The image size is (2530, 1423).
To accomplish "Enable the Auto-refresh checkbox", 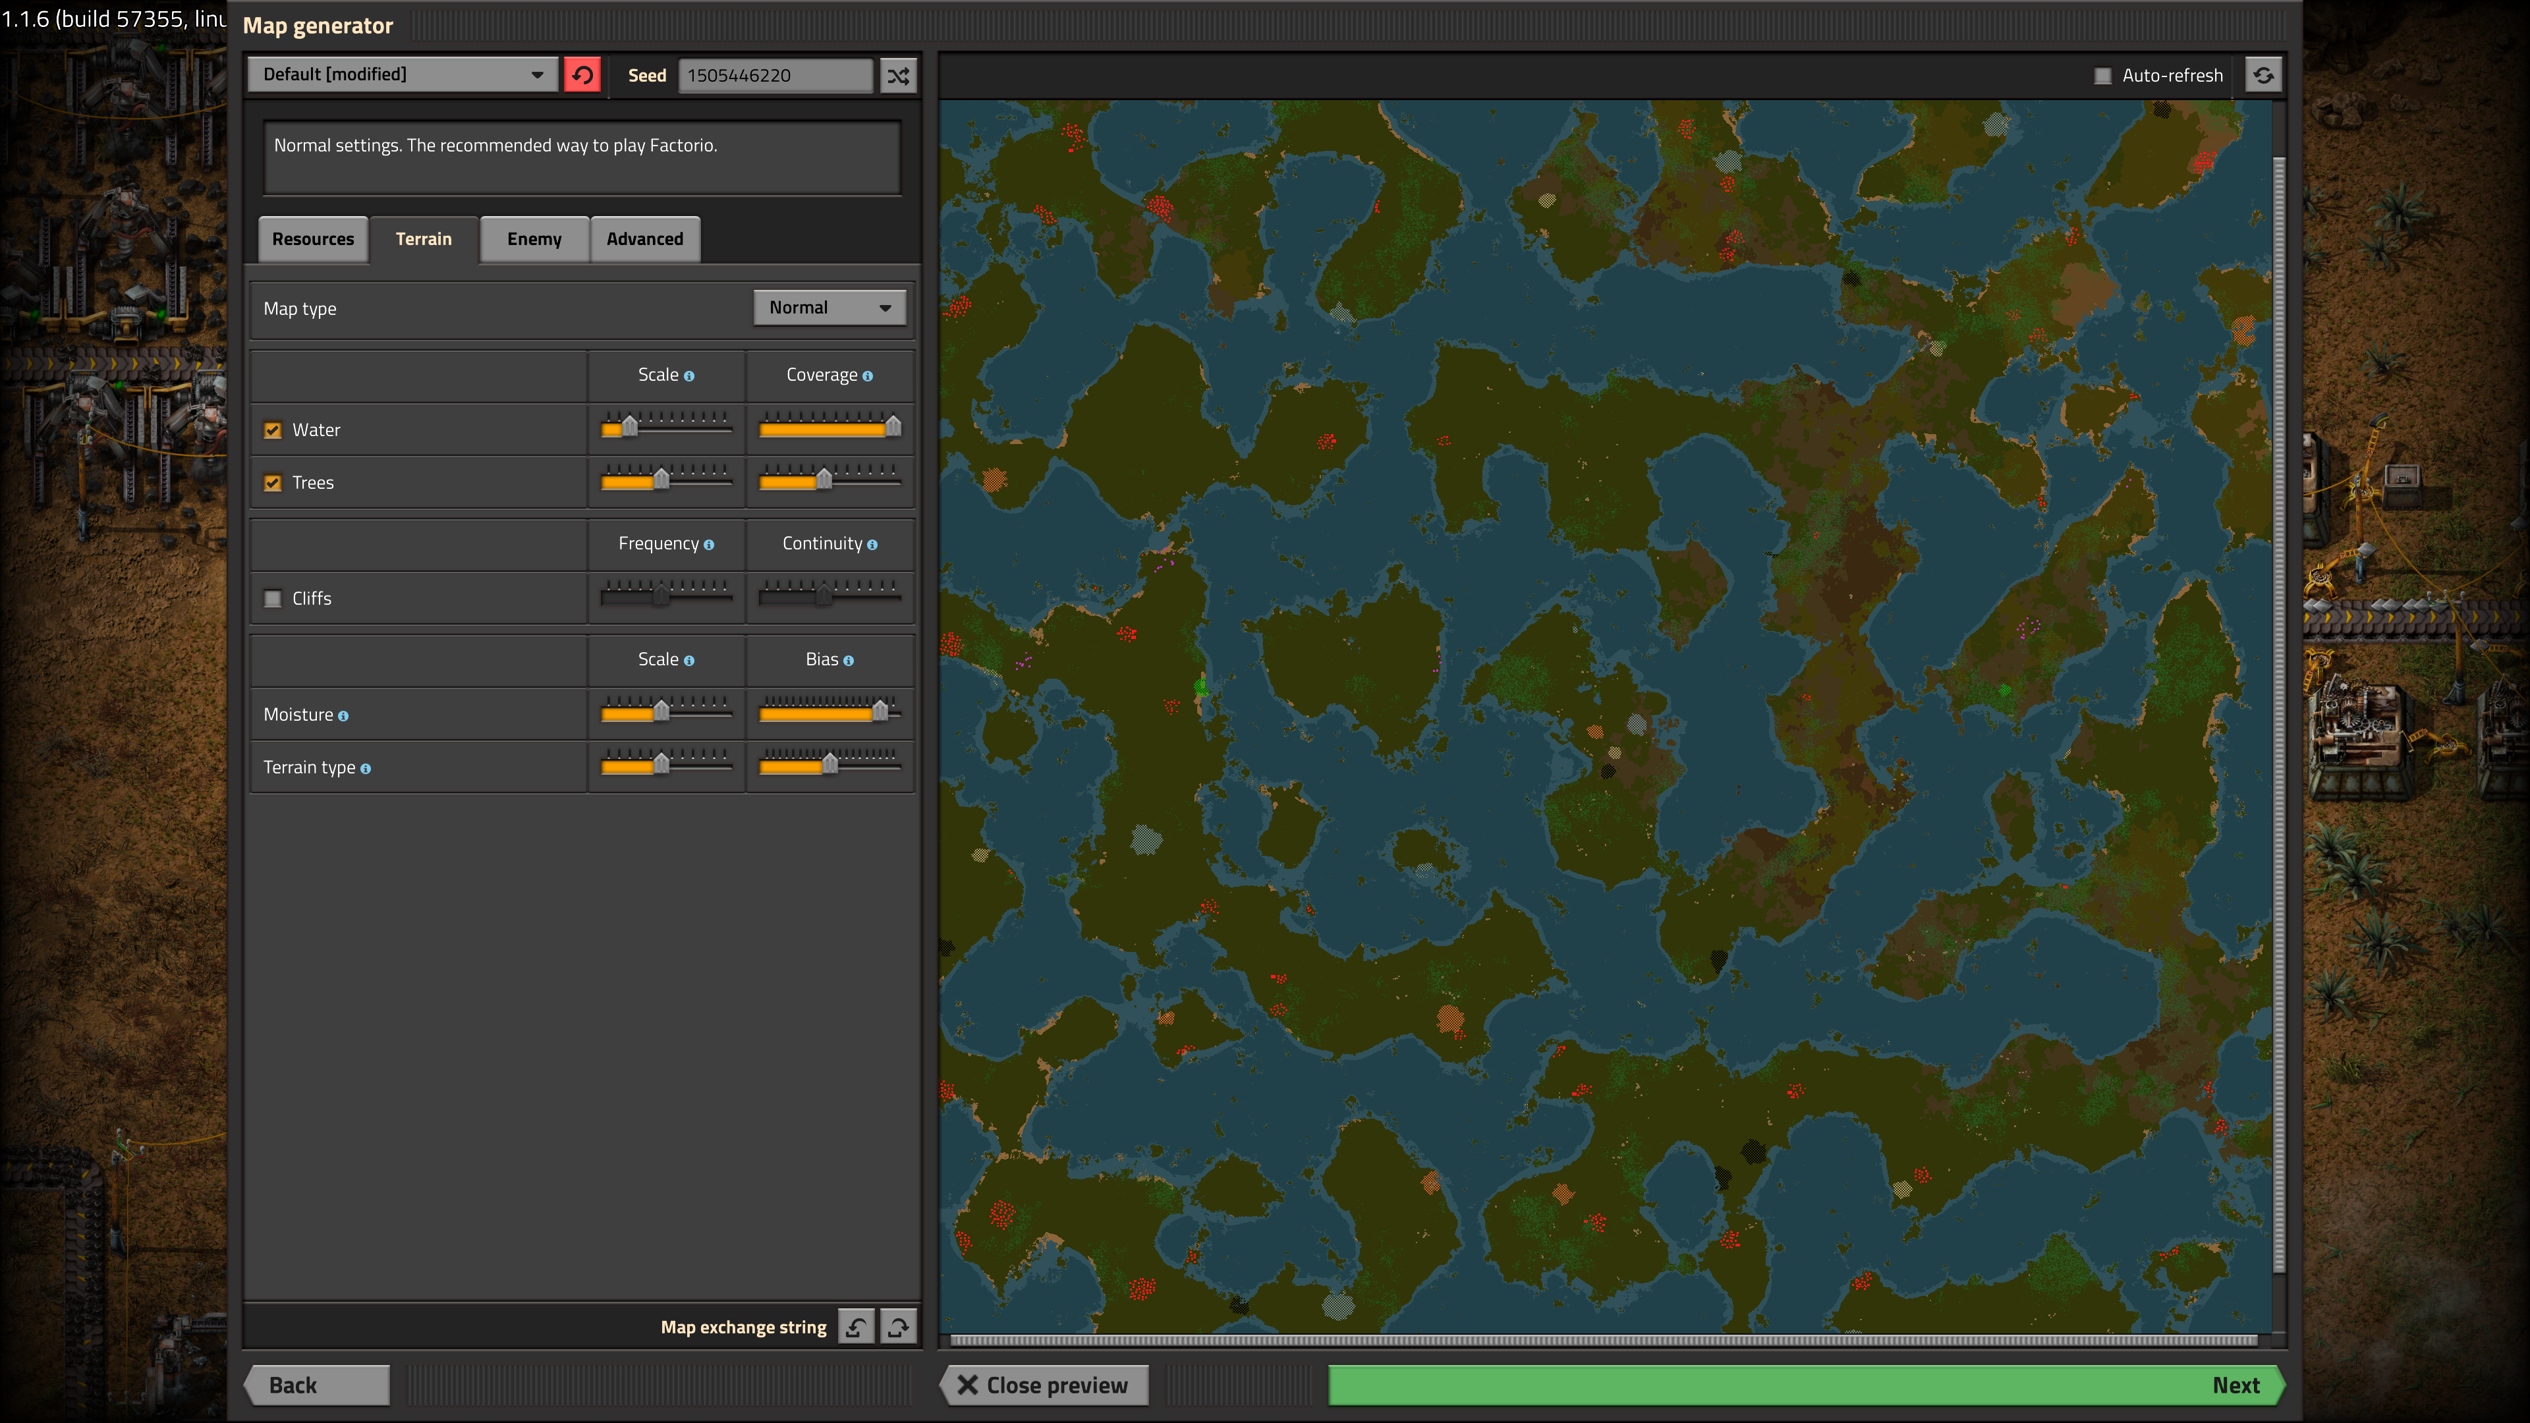I will [2102, 76].
